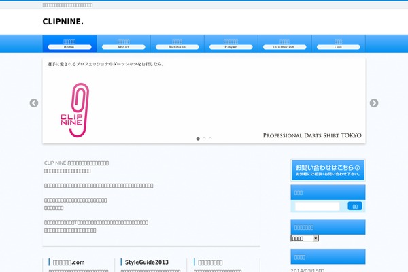
Task: Open the Business navigation tab
Action: pyautogui.click(x=177, y=44)
